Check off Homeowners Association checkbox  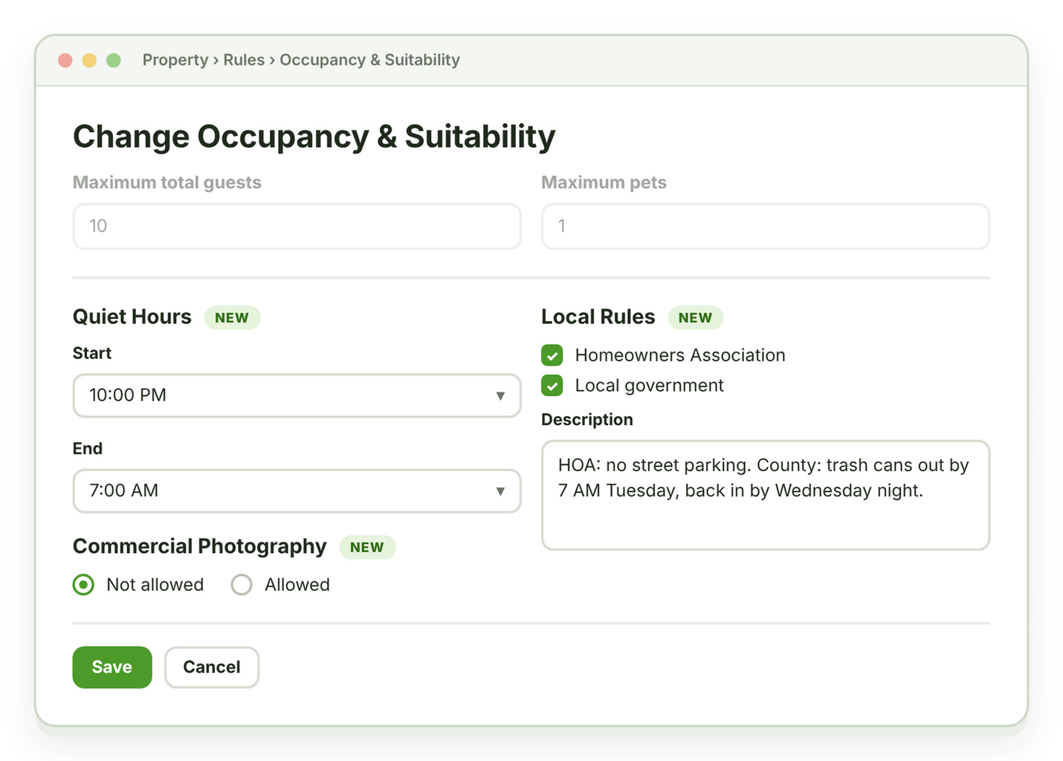pos(552,355)
